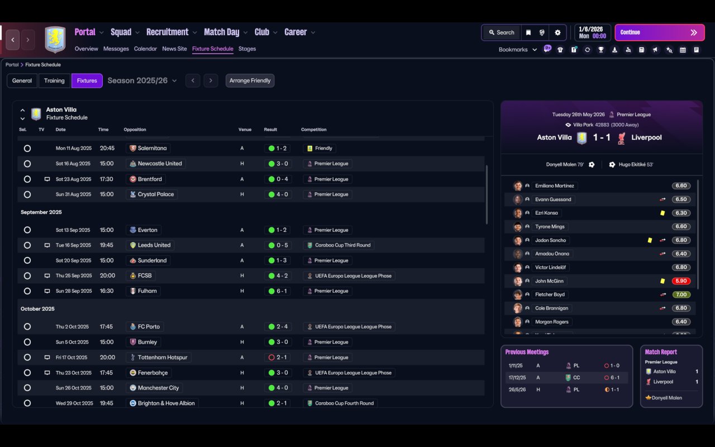Click substitution icon on Evann Guessand row
This screenshot has width=715, height=447.
point(662,199)
